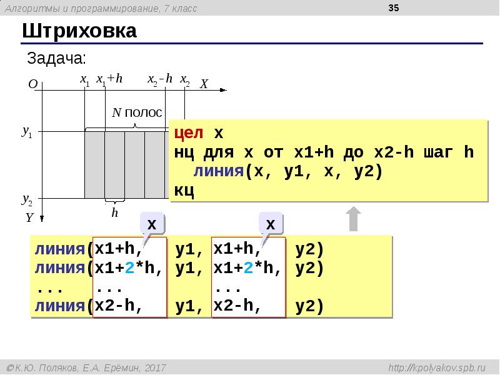Click the h label under the bottom brace

coord(115,213)
